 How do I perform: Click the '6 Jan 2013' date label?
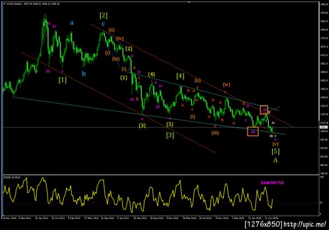123,218
